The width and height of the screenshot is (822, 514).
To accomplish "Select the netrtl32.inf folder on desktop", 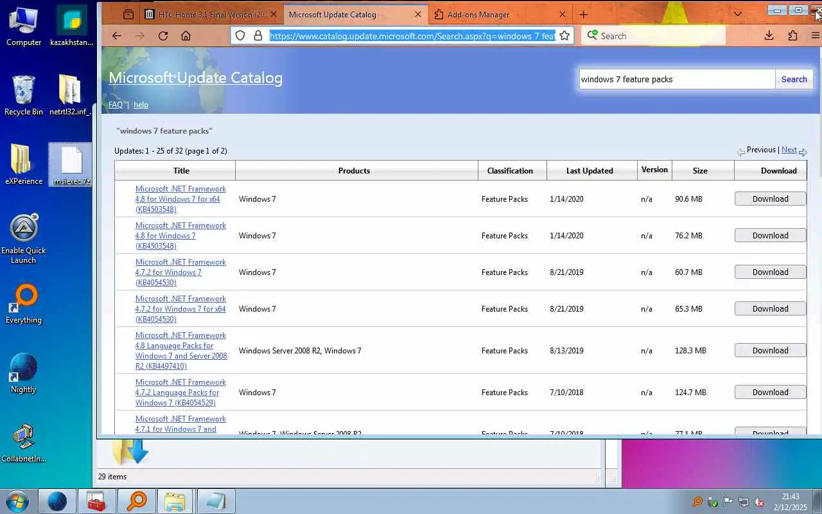I will click(x=70, y=95).
